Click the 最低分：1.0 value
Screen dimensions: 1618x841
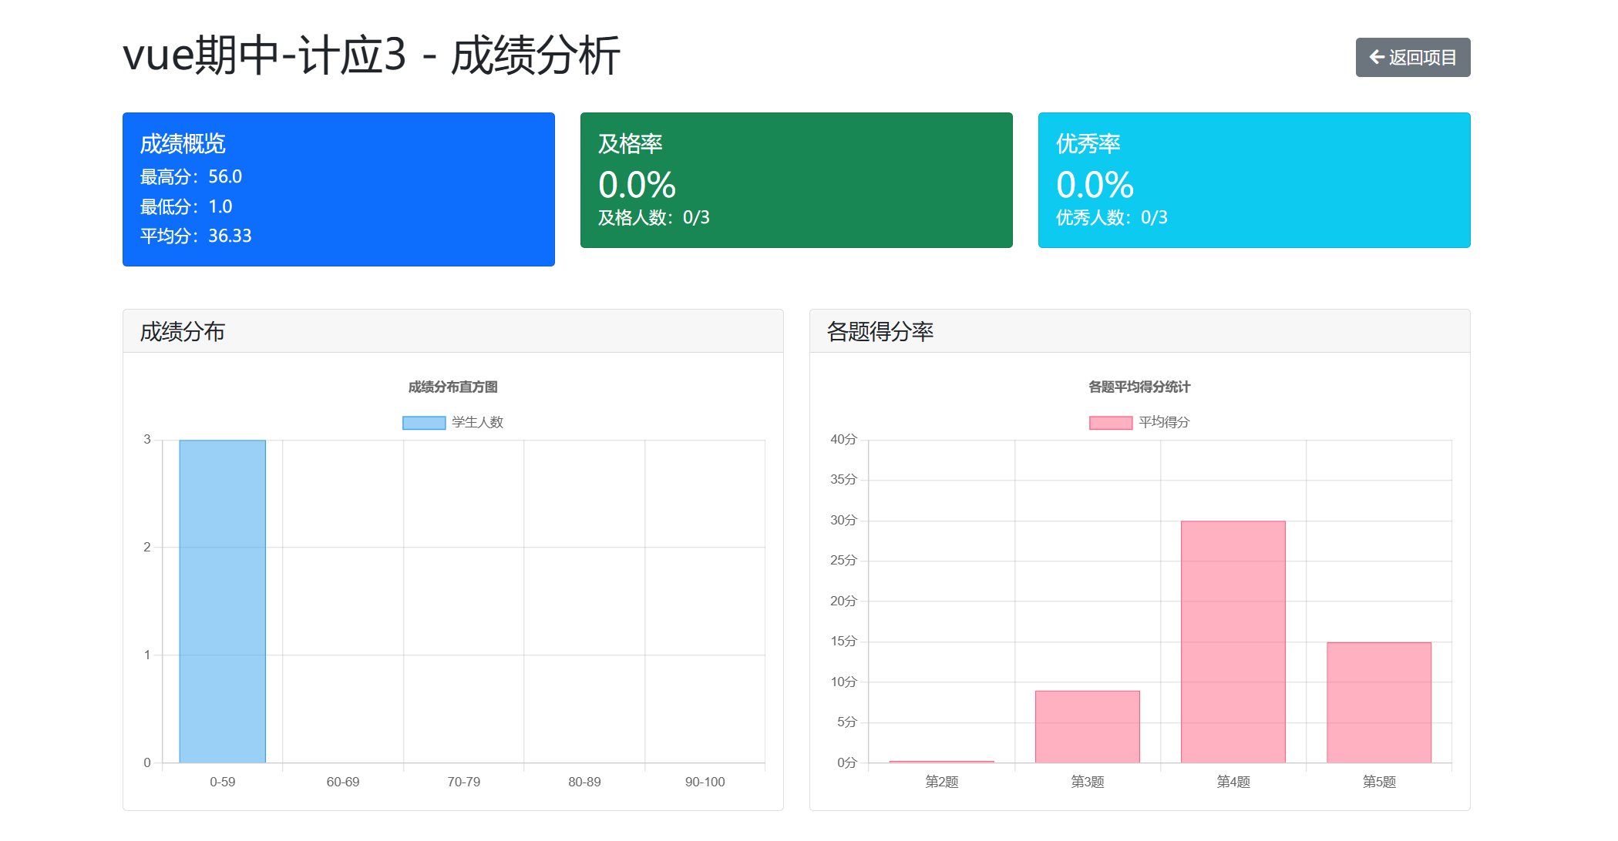click(x=186, y=206)
